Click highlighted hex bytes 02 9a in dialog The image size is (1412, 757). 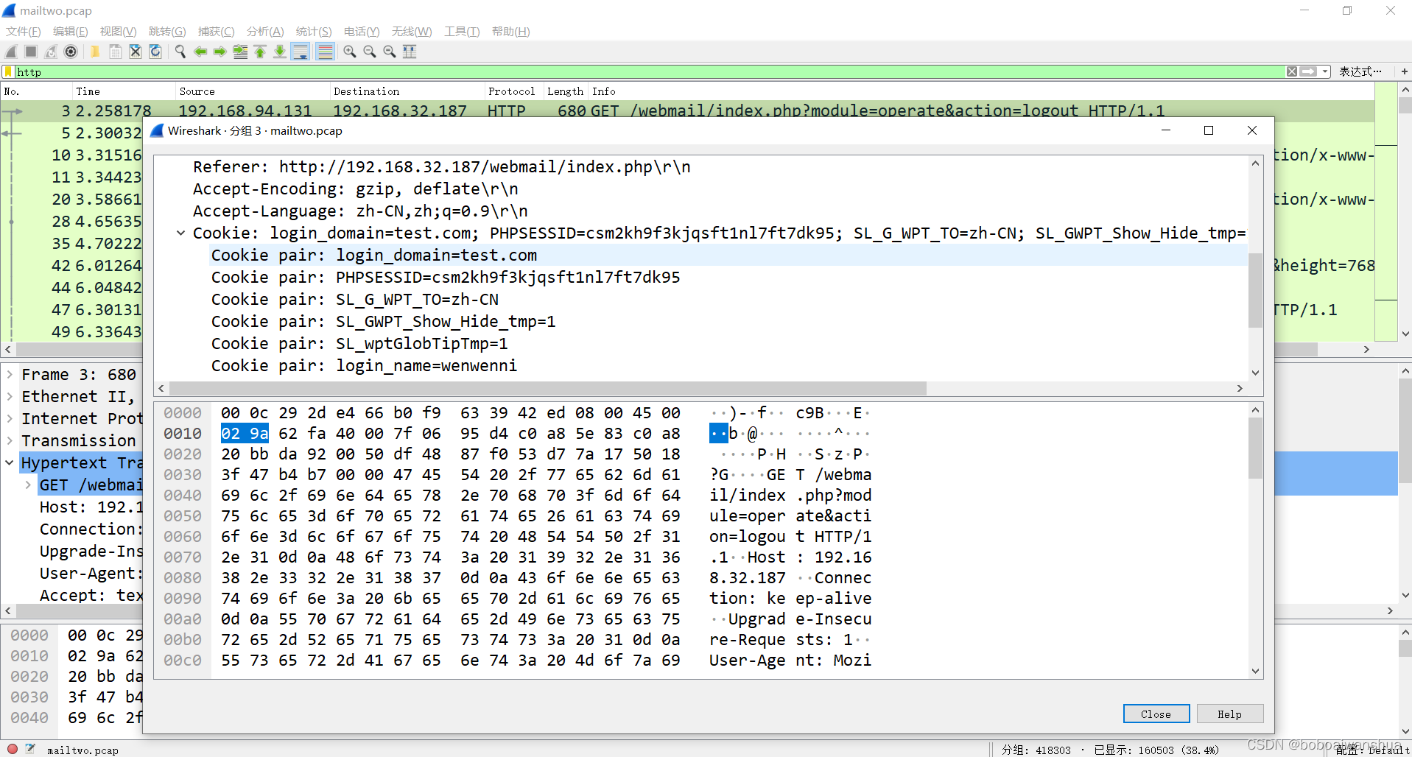[245, 434]
